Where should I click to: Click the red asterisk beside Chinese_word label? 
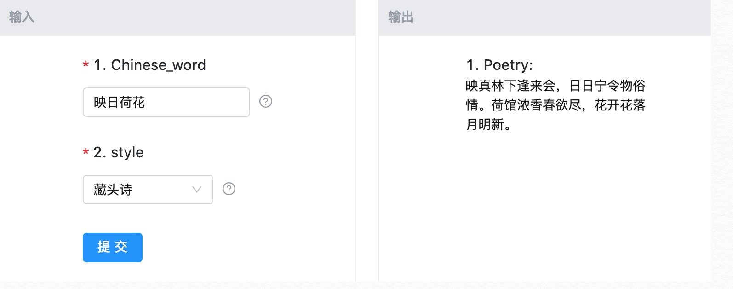pos(86,65)
